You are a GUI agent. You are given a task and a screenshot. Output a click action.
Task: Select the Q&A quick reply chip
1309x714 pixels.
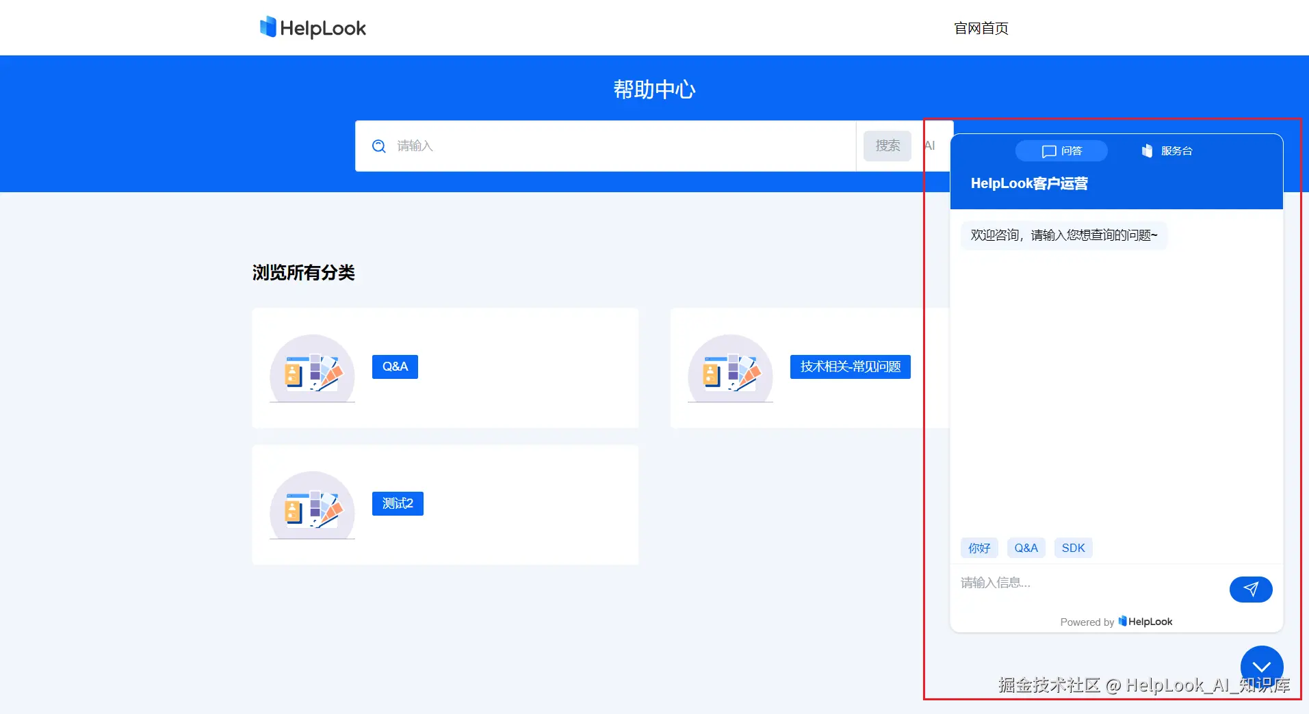point(1026,548)
